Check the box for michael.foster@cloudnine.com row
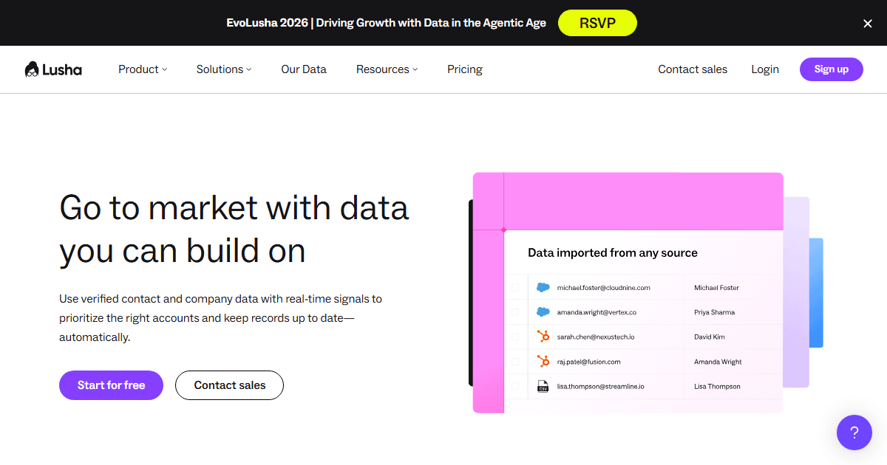 [515, 288]
